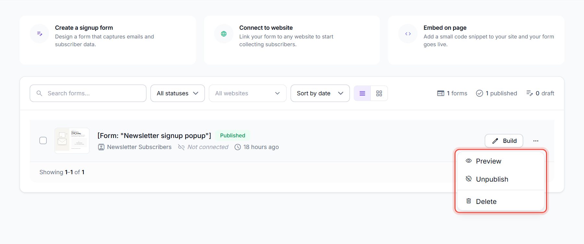
Task: Click the 0 draft counter
Action: [x=540, y=93]
